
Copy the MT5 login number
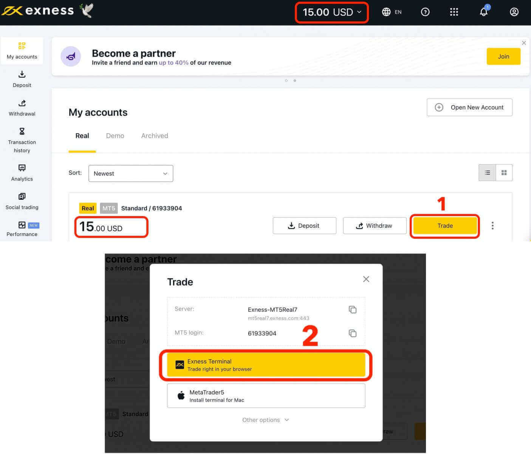tap(352, 333)
